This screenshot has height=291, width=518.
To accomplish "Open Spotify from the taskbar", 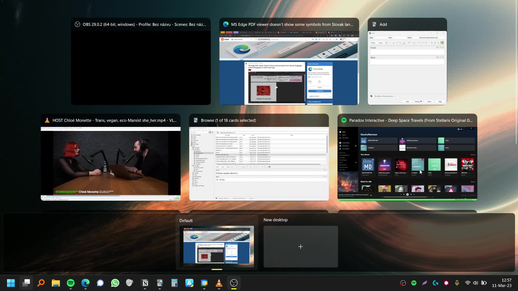I will click(70, 283).
